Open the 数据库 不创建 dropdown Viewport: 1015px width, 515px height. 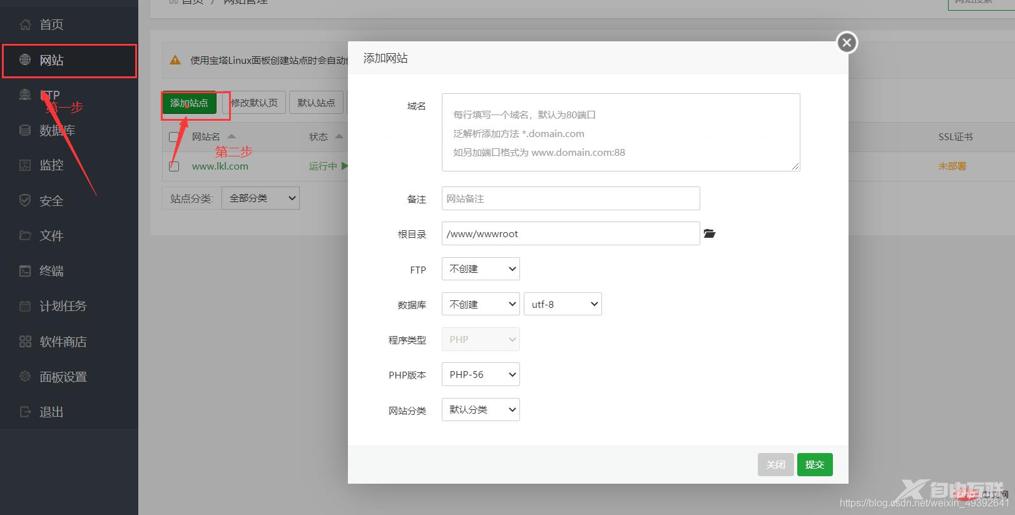(481, 304)
